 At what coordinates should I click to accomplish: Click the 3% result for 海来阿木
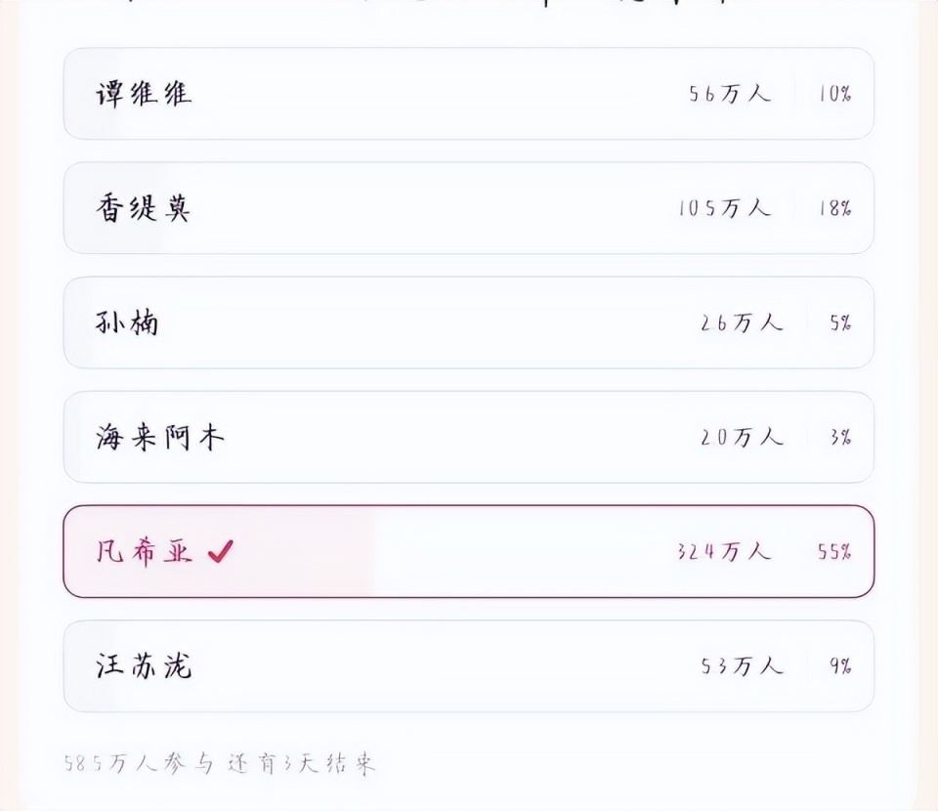[840, 438]
